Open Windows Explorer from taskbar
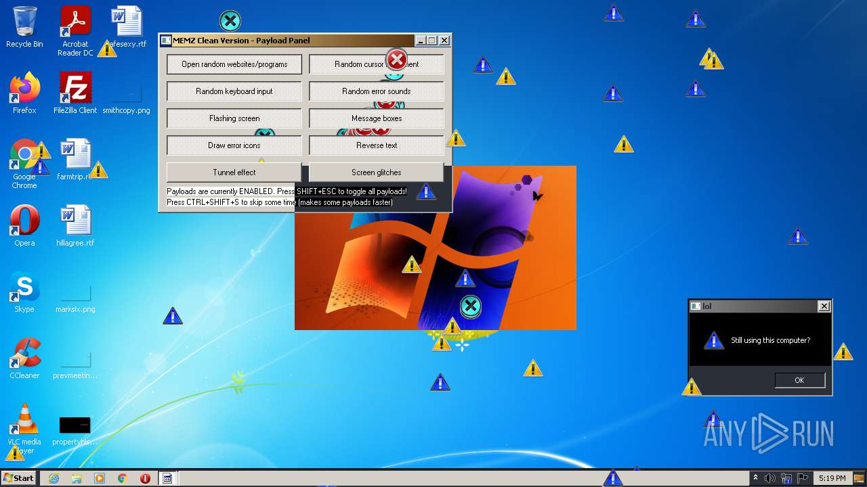Viewport: 867px width, 487px height. tap(77, 478)
